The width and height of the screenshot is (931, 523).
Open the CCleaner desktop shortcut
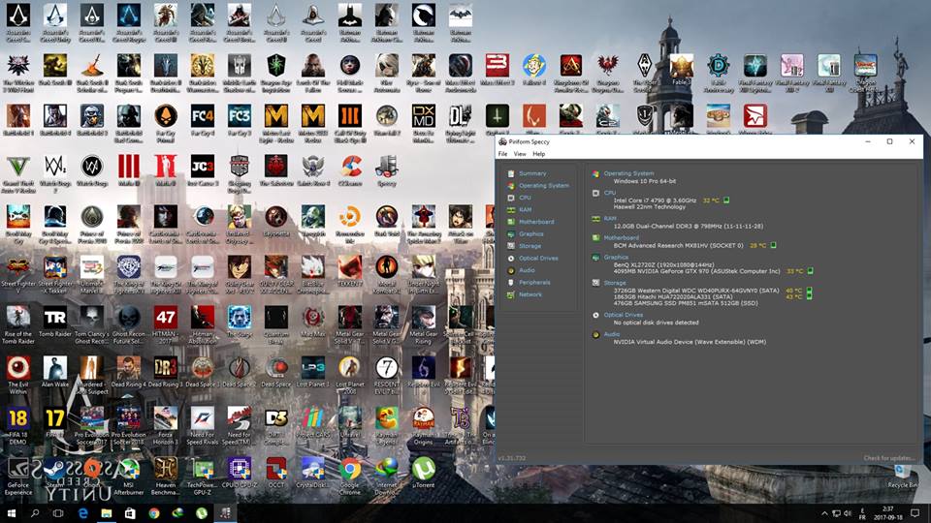(x=350, y=170)
